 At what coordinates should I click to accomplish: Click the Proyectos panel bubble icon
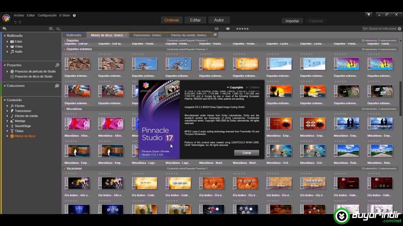(x=57, y=65)
